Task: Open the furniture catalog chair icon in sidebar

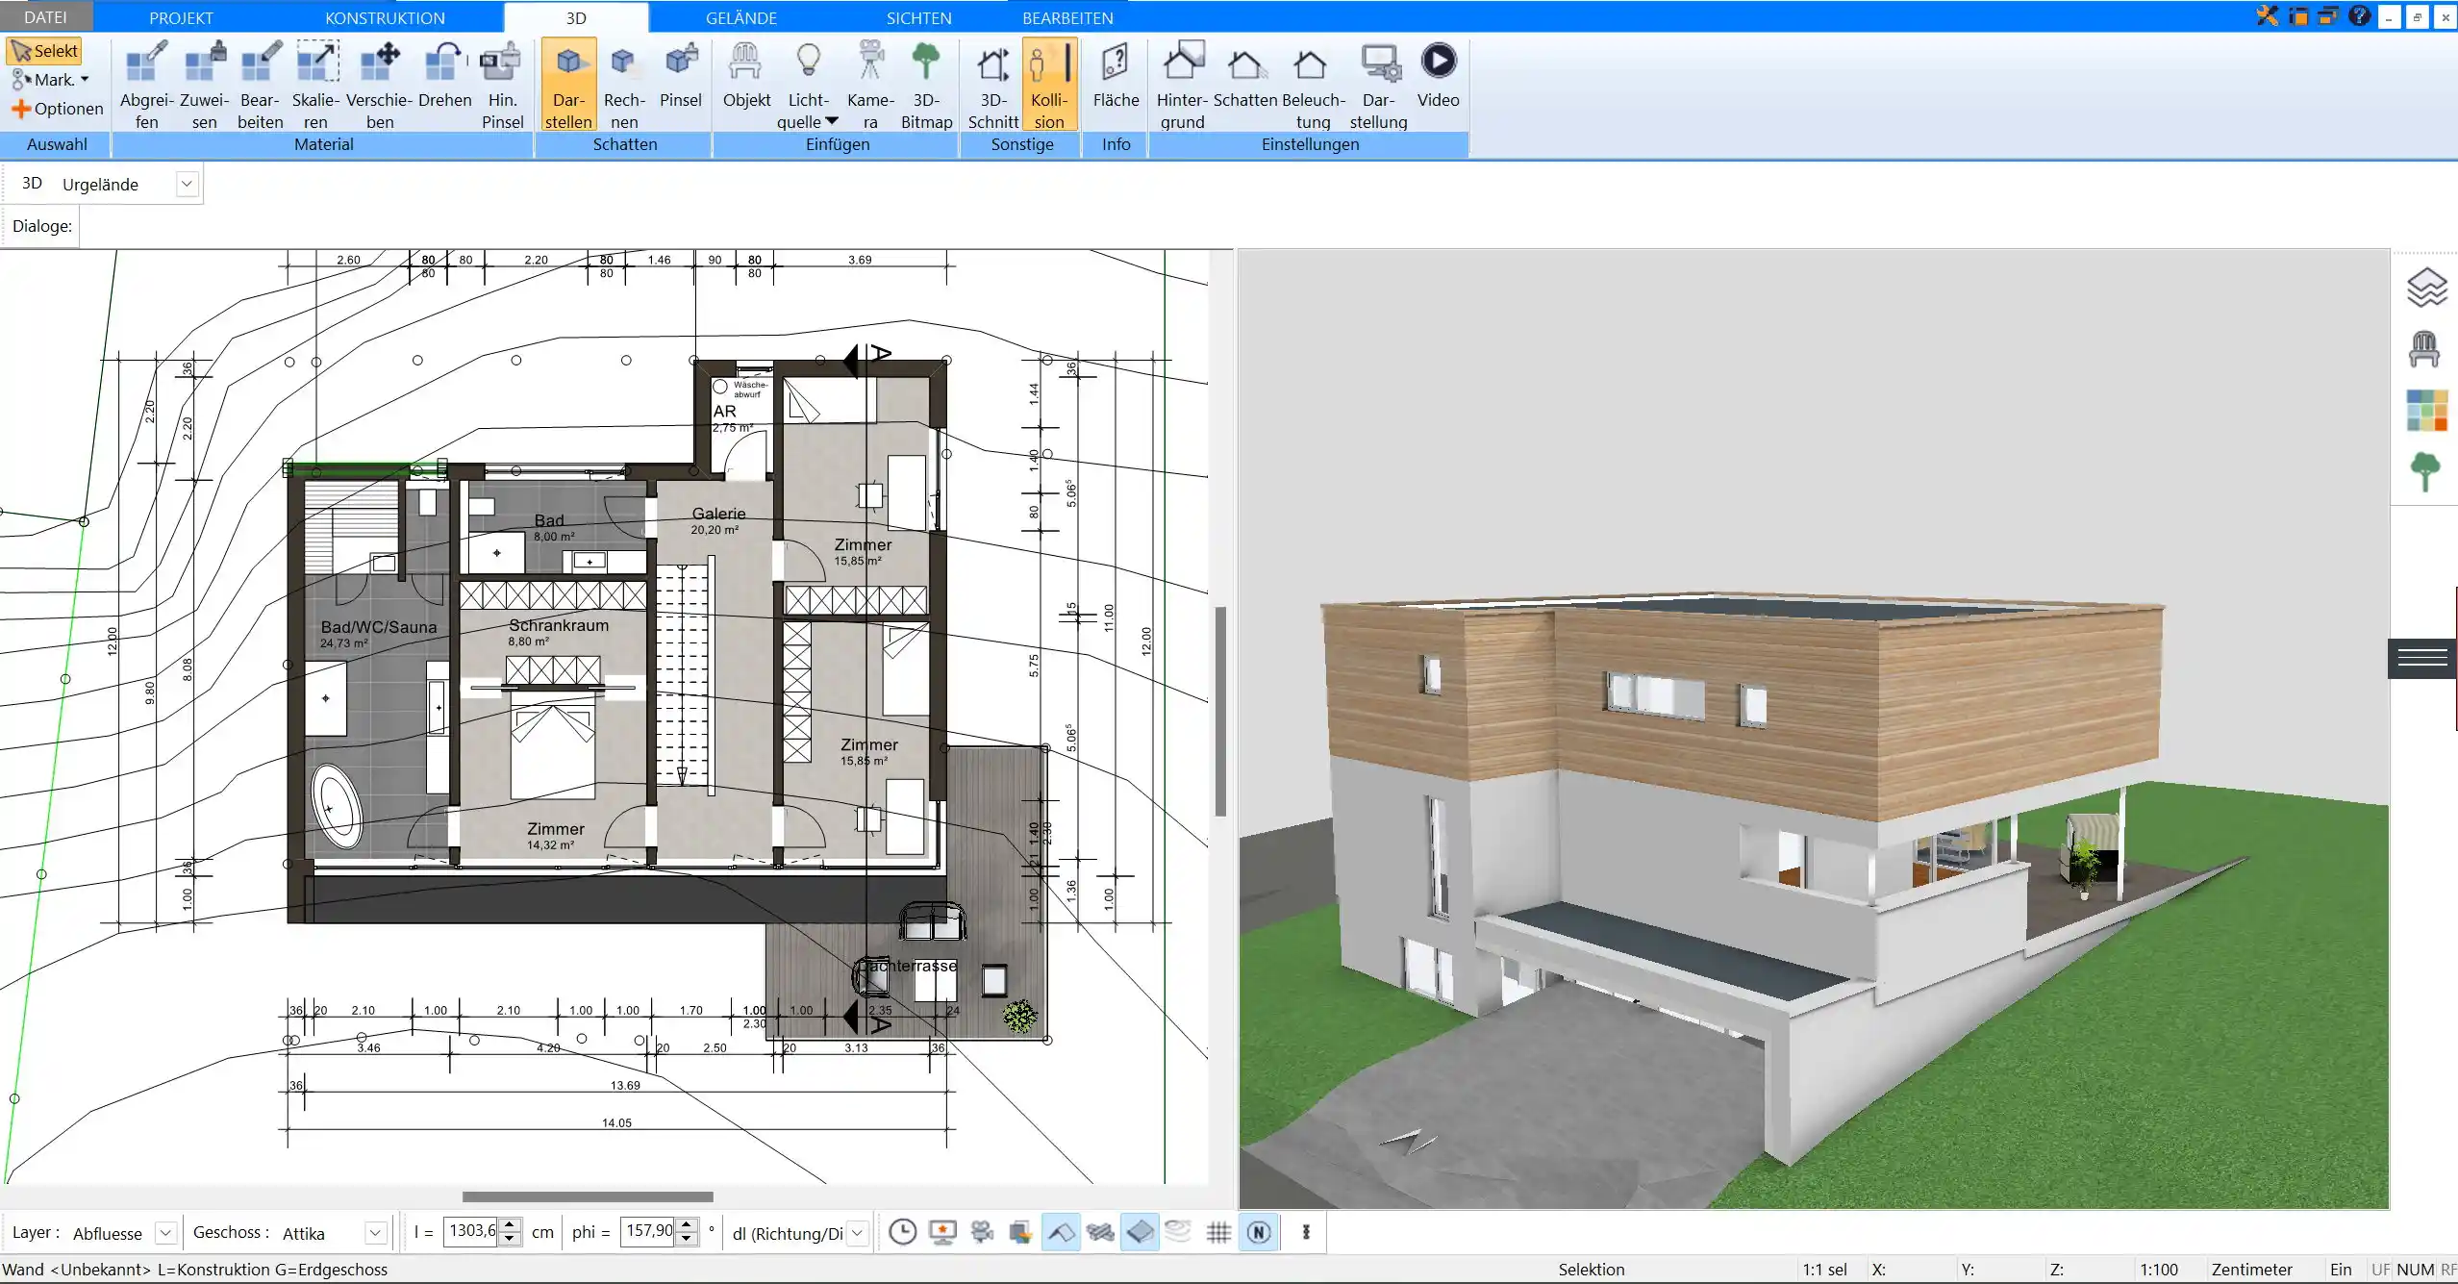Action: (x=2424, y=348)
